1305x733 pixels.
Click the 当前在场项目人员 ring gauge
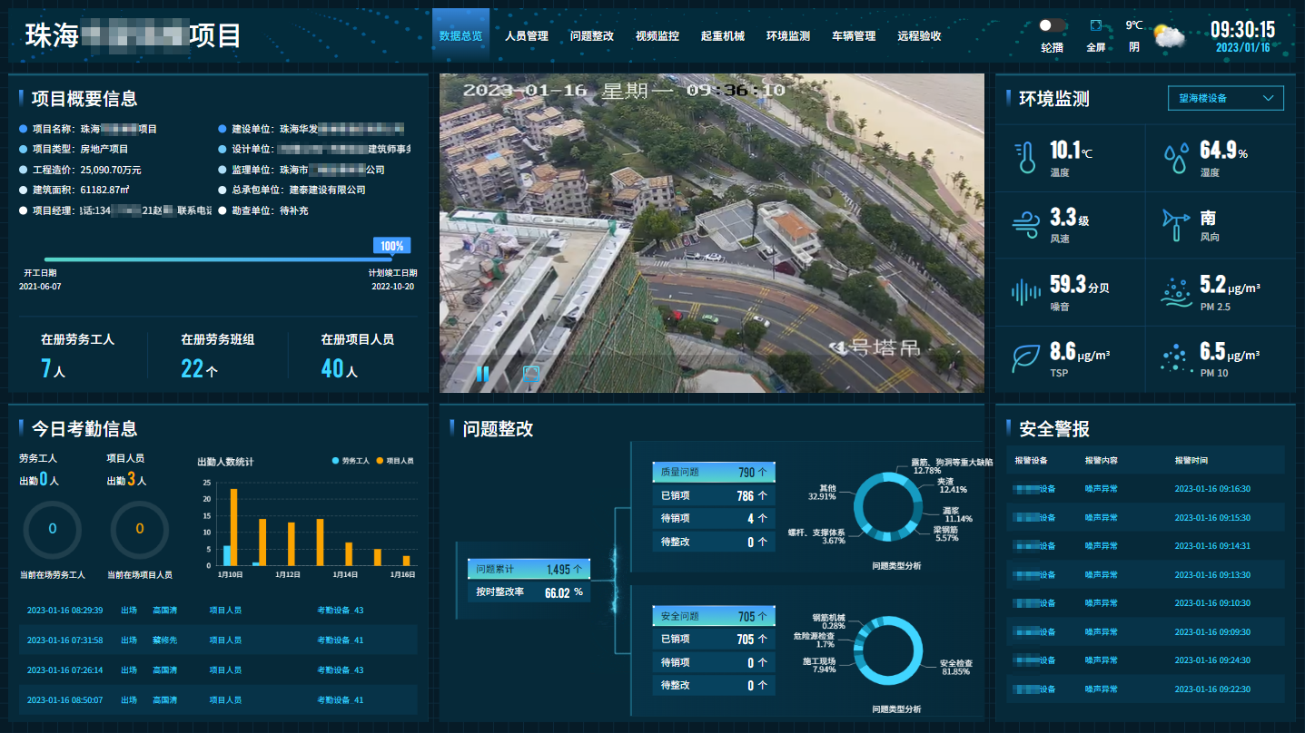pyautogui.click(x=140, y=529)
